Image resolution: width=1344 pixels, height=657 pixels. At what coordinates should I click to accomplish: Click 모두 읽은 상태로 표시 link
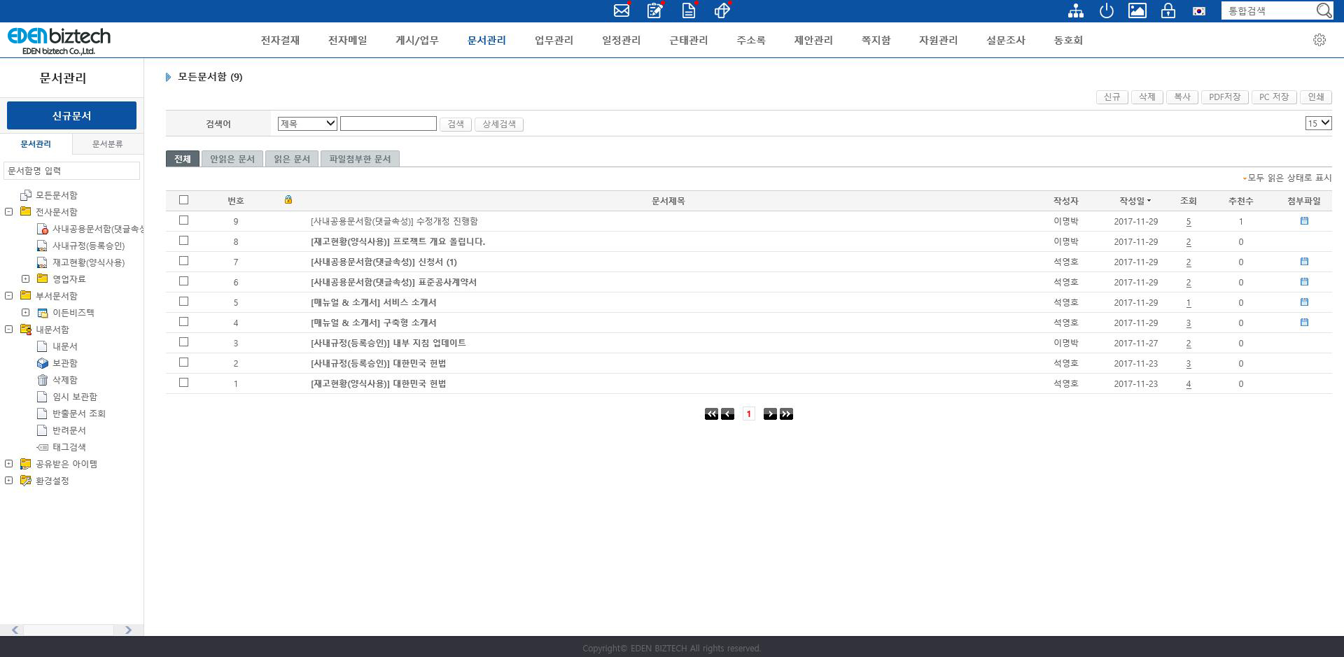[x=1289, y=178]
